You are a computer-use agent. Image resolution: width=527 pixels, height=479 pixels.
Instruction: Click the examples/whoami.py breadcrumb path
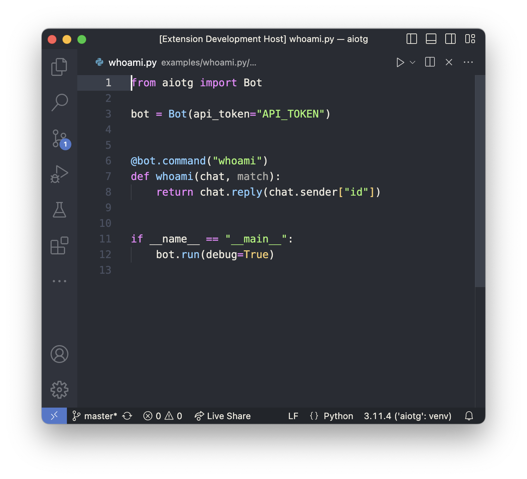tap(209, 62)
